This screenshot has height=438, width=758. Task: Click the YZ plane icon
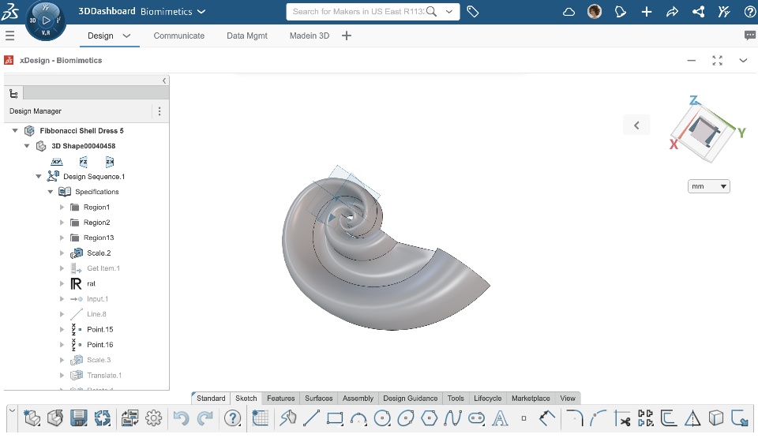click(83, 162)
